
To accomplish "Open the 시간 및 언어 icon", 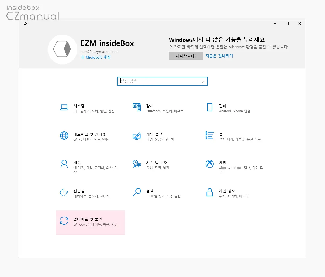I will click(137, 164).
